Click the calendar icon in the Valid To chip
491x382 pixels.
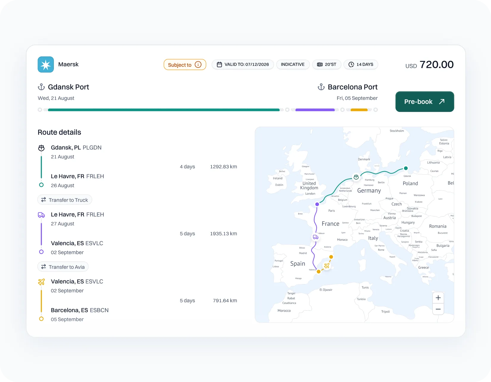pos(219,65)
